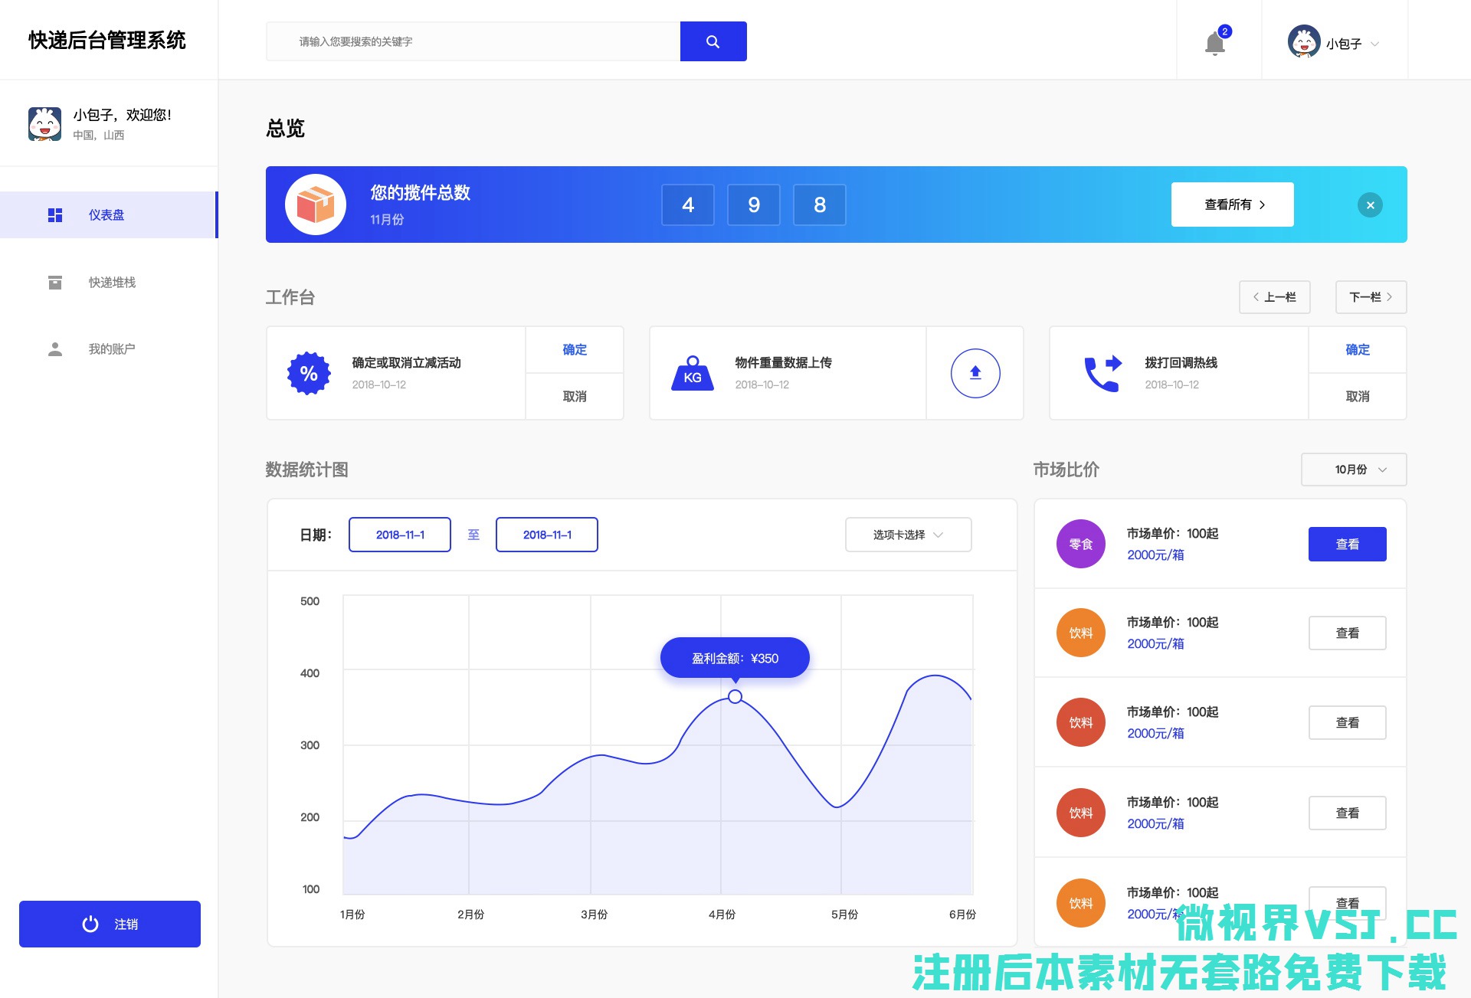This screenshot has width=1471, height=998.
Task: Click the chart data point at 4月份
Action: tap(735, 696)
